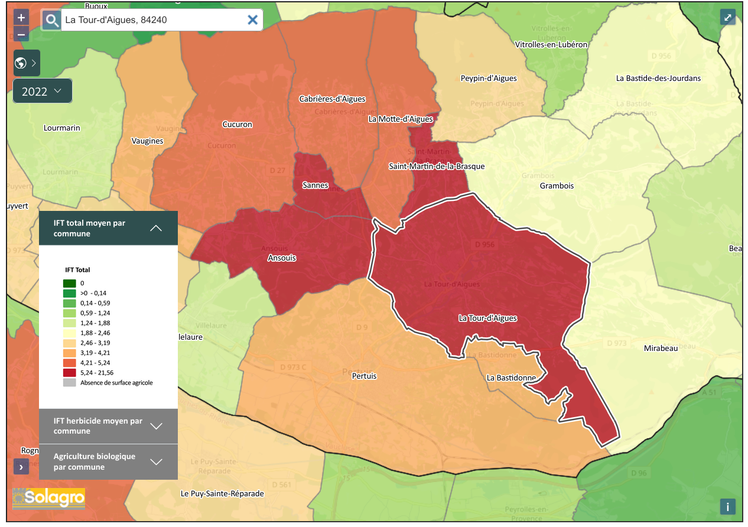Click the Solagro logo

pos(48,499)
